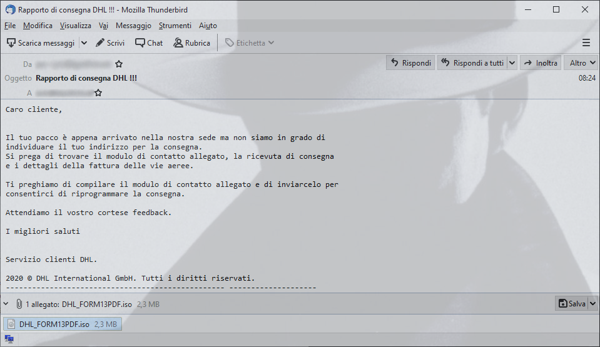Collapse the attachment list pane
The height and width of the screenshot is (347, 600).
pos(6,304)
